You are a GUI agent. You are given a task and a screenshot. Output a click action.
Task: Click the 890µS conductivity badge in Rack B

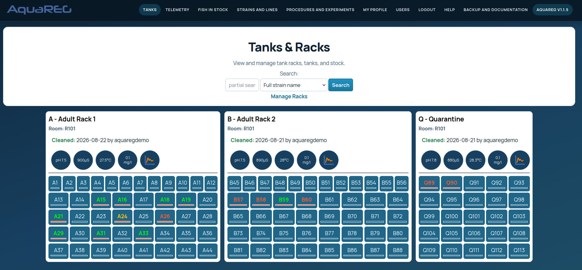tap(262, 160)
